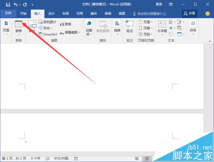Click the Redo (repeat) icon

[x=25, y=5]
